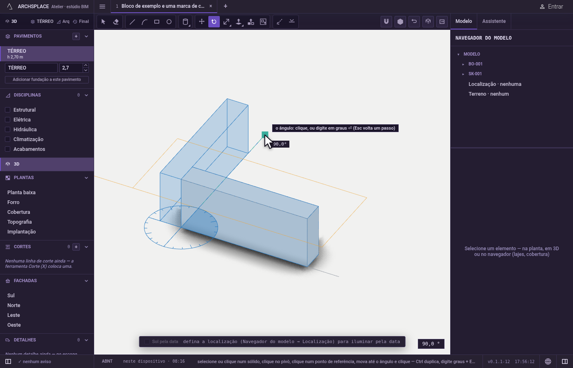Click the Entrar login button
573x368 pixels.
tap(551, 7)
